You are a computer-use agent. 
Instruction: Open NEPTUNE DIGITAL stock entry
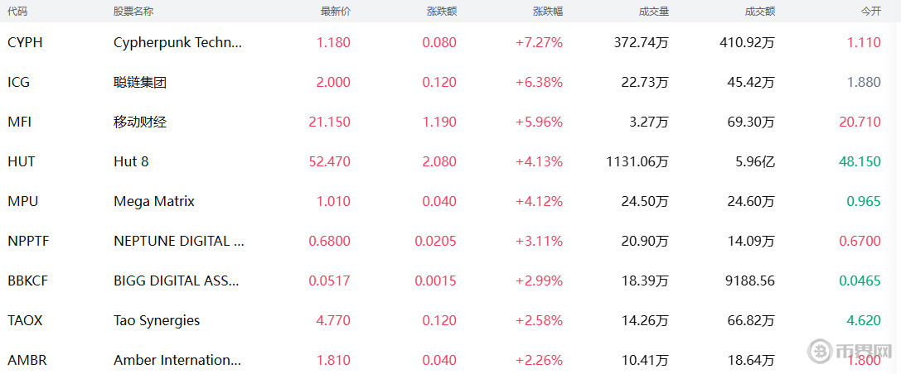178,241
